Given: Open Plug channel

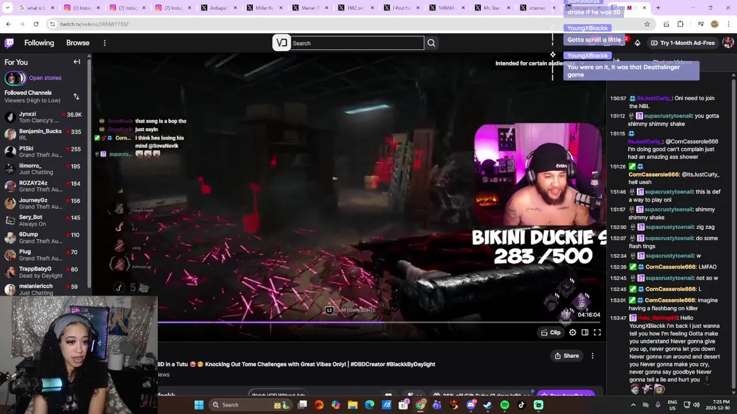Looking at the screenshot, I should click(x=43, y=255).
